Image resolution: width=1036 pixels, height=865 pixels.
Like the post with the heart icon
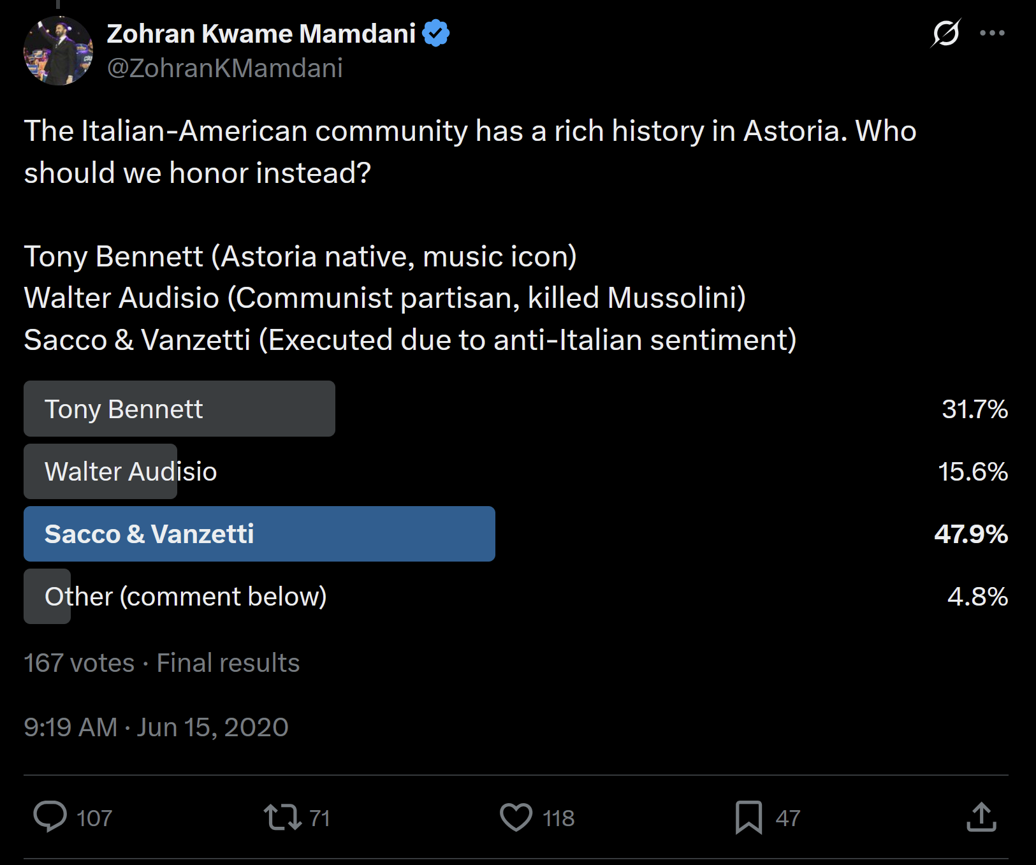coord(516,817)
